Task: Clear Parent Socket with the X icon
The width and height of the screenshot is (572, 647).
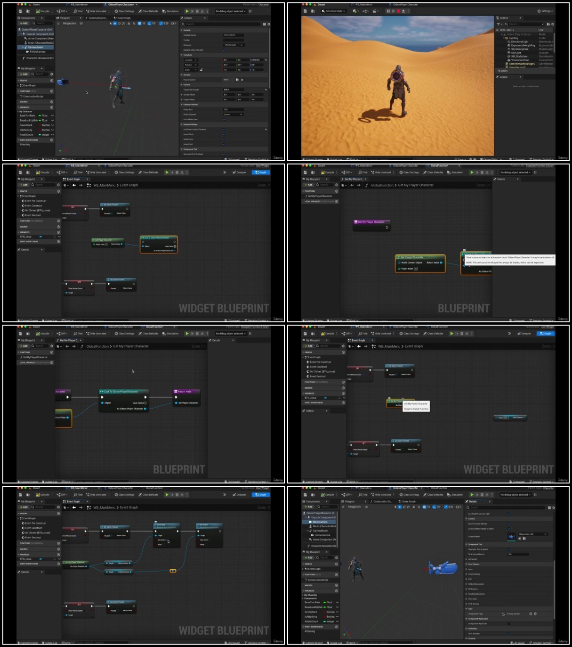Action: tap(242, 80)
